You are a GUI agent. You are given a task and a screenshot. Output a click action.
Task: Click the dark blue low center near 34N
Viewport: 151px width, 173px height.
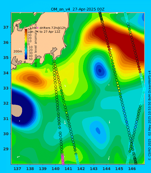tap(100, 70)
